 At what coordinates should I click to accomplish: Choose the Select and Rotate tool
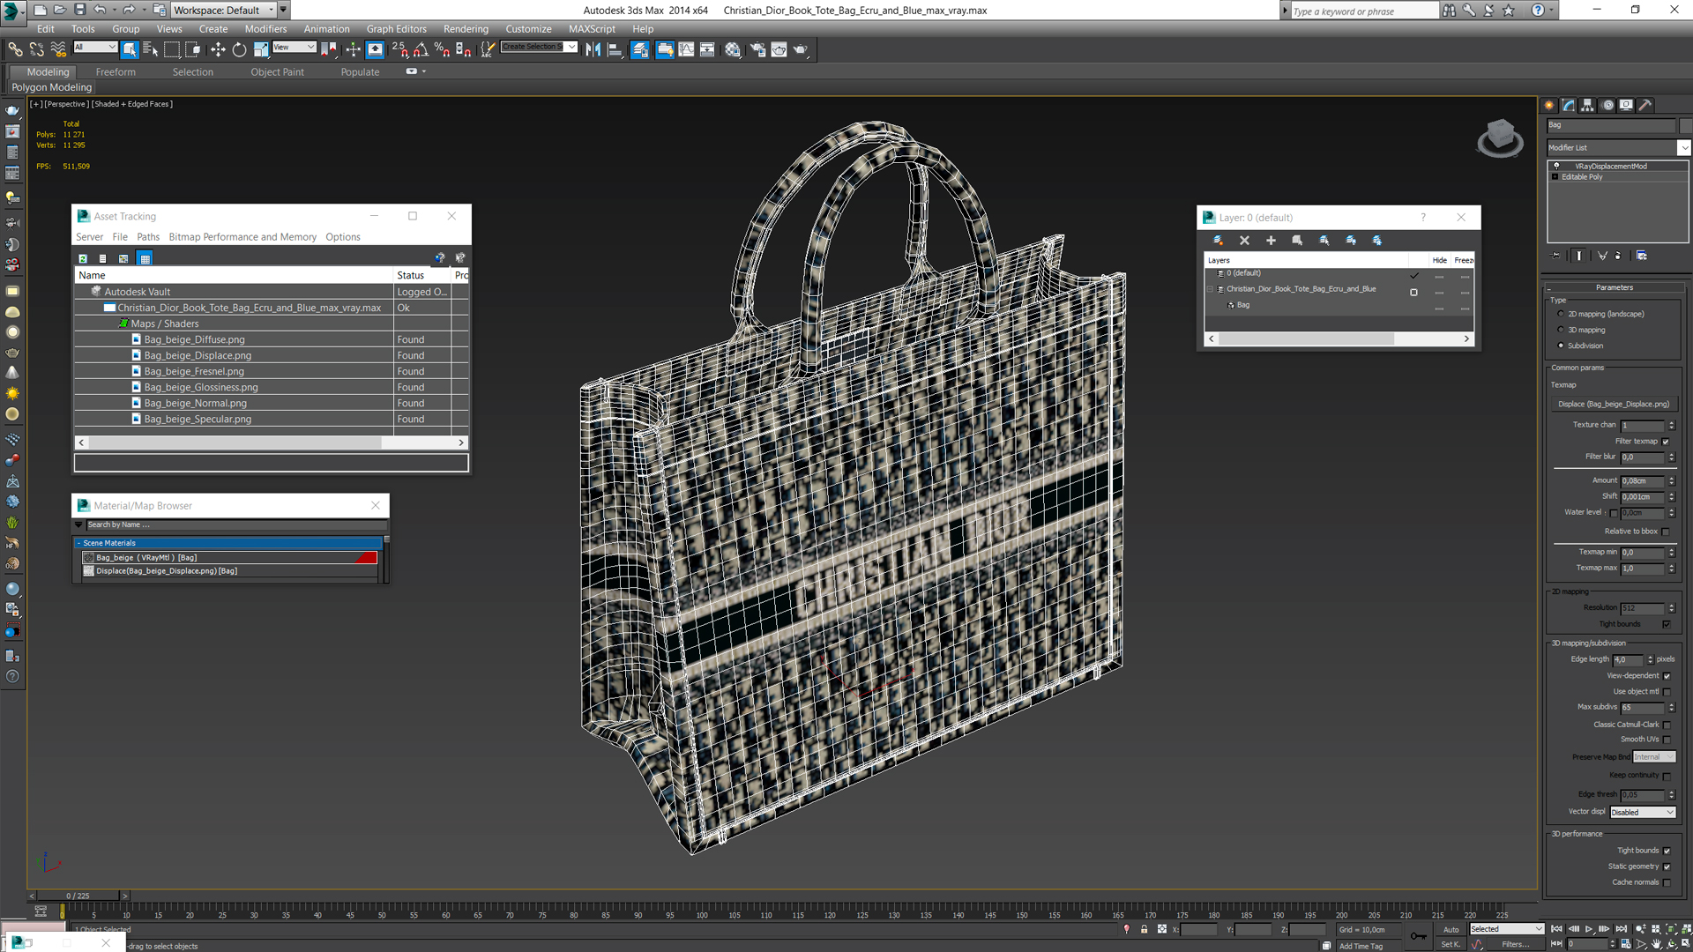point(239,49)
